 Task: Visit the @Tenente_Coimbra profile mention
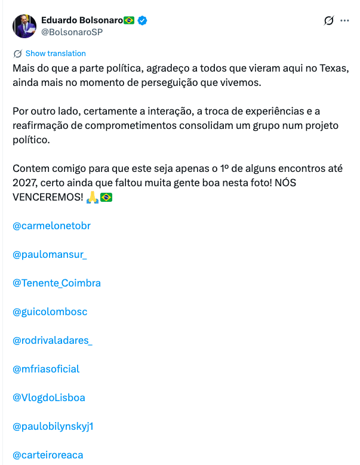click(x=57, y=283)
